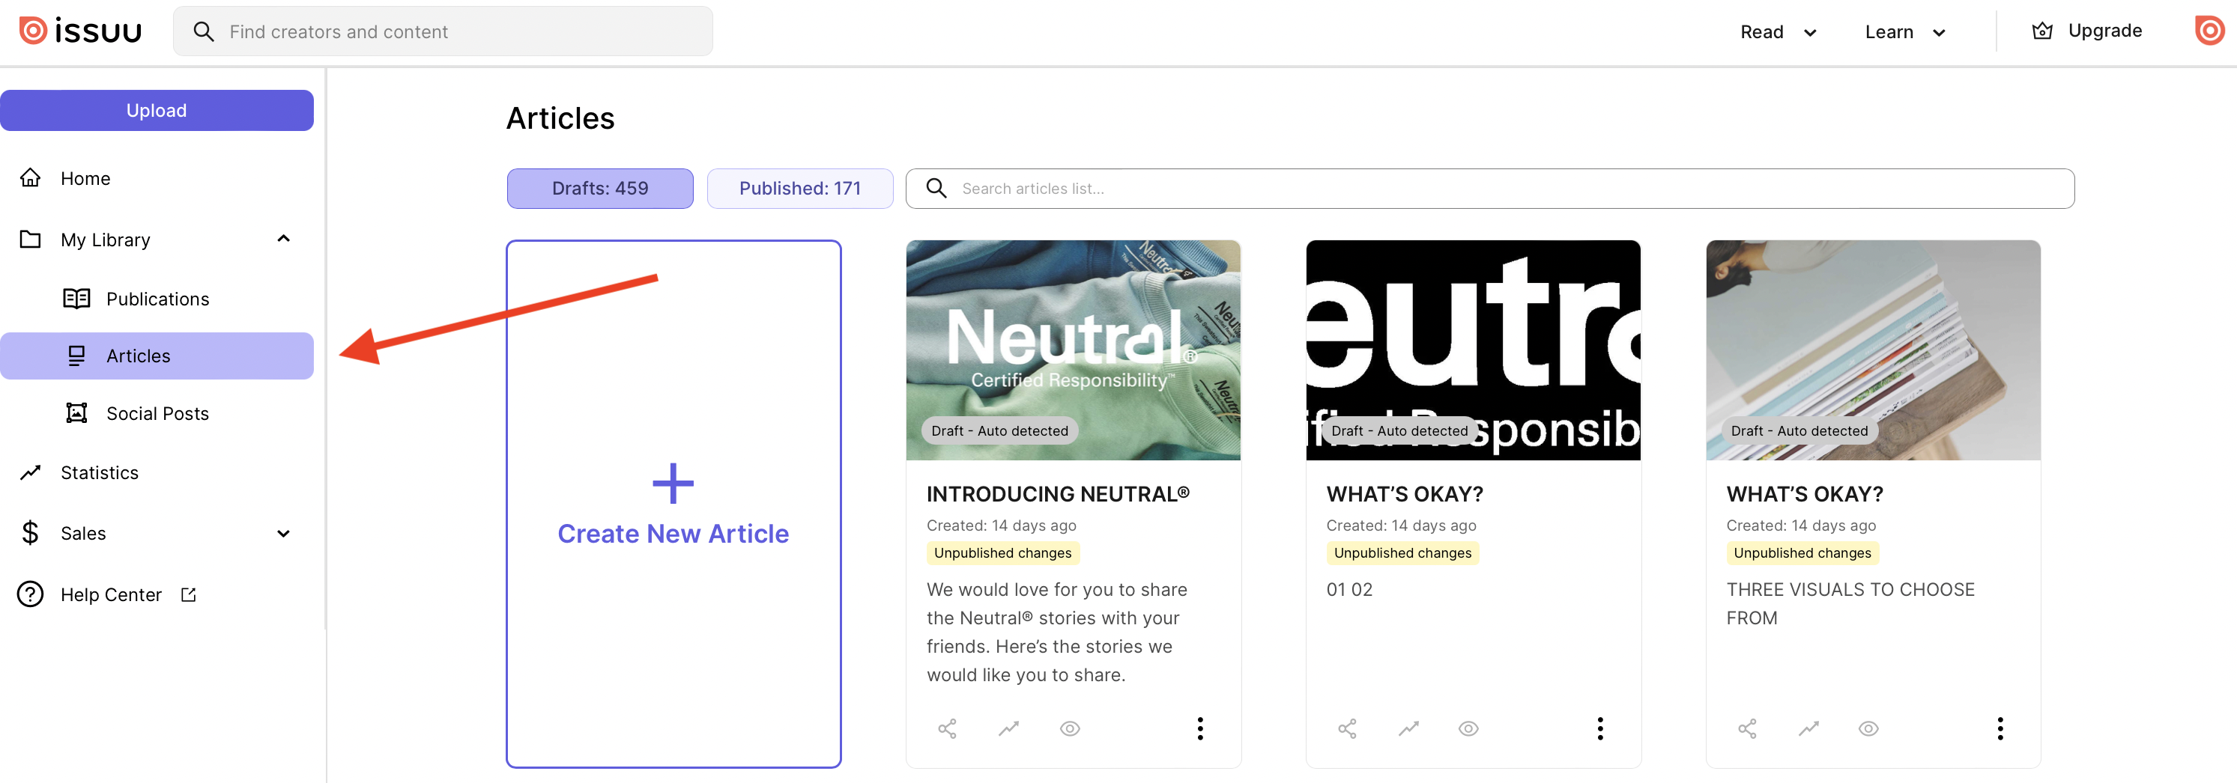Image resolution: width=2237 pixels, height=783 pixels.
Task: Go to Home in the sidebar
Action: [85, 179]
